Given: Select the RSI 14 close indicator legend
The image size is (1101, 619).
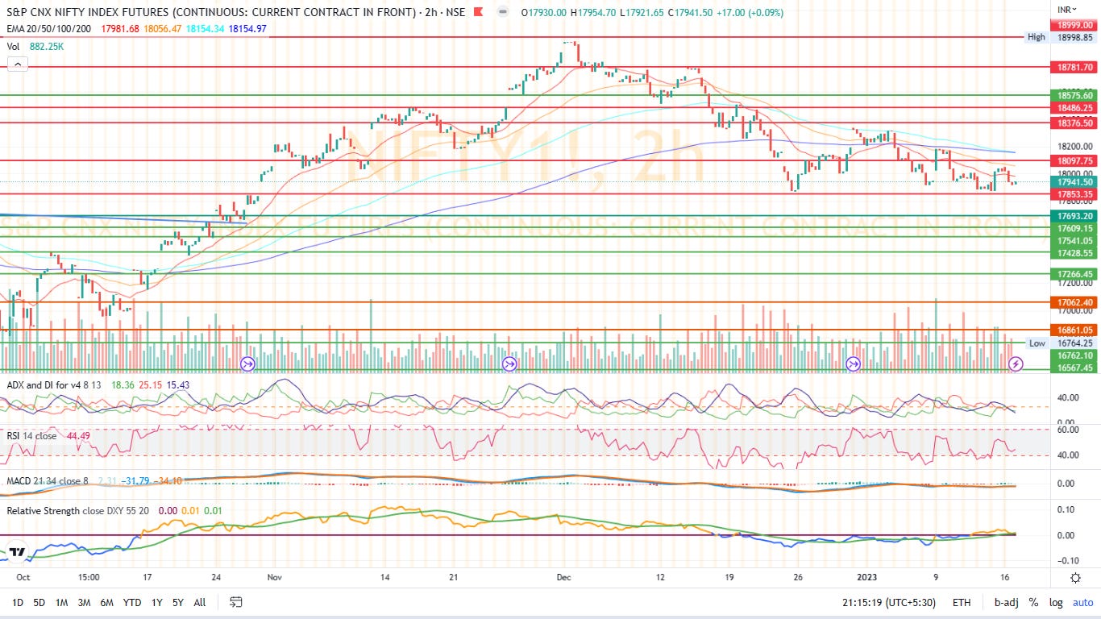Looking at the screenshot, I should coord(31,435).
